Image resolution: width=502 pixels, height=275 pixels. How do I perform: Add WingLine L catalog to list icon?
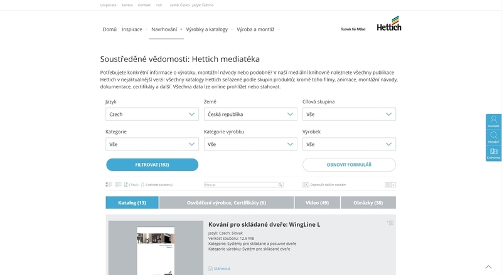[x=390, y=223]
